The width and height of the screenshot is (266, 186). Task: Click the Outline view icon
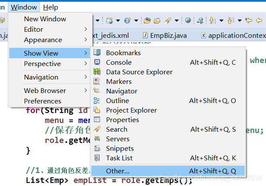click(97, 100)
